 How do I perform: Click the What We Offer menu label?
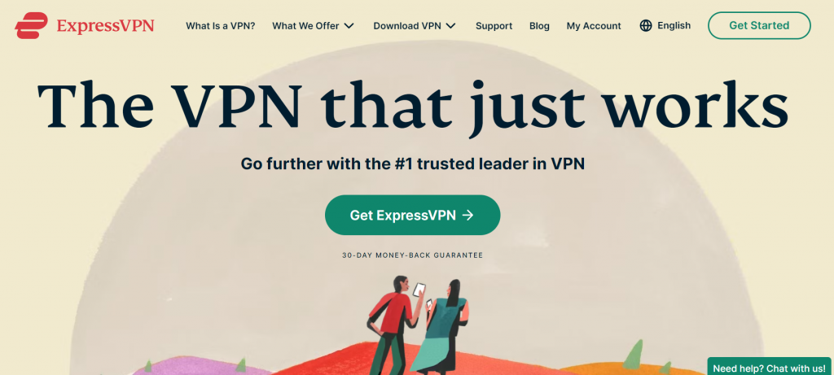point(306,25)
